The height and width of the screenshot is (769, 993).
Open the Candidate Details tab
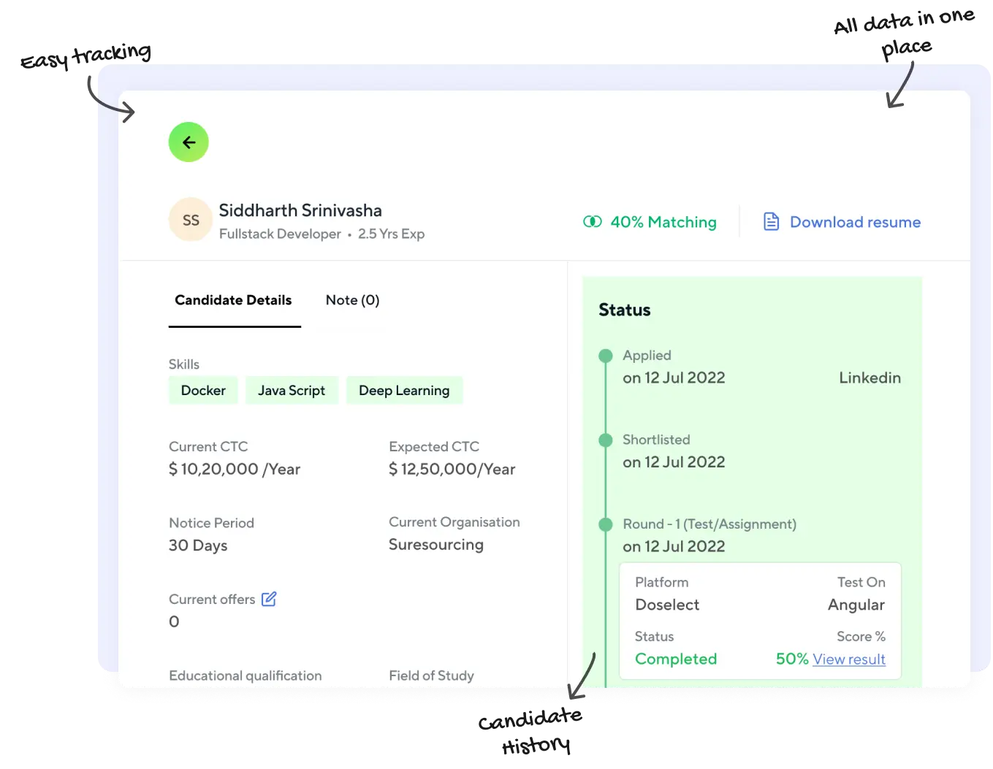coord(233,300)
